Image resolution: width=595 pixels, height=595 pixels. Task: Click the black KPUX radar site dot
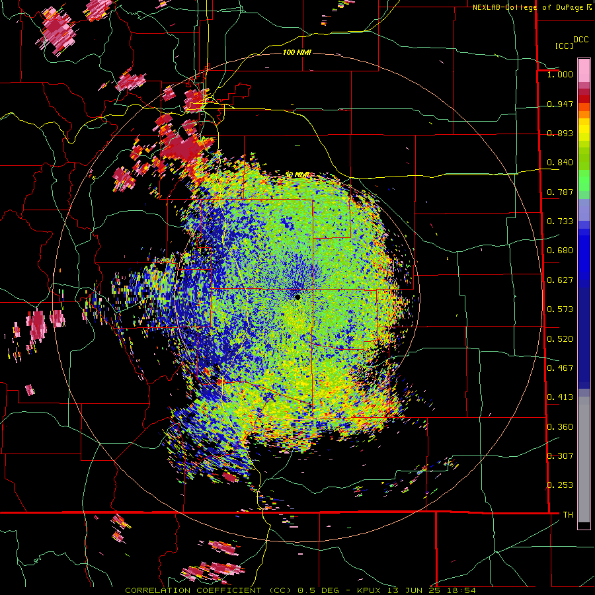[x=297, y=297]
